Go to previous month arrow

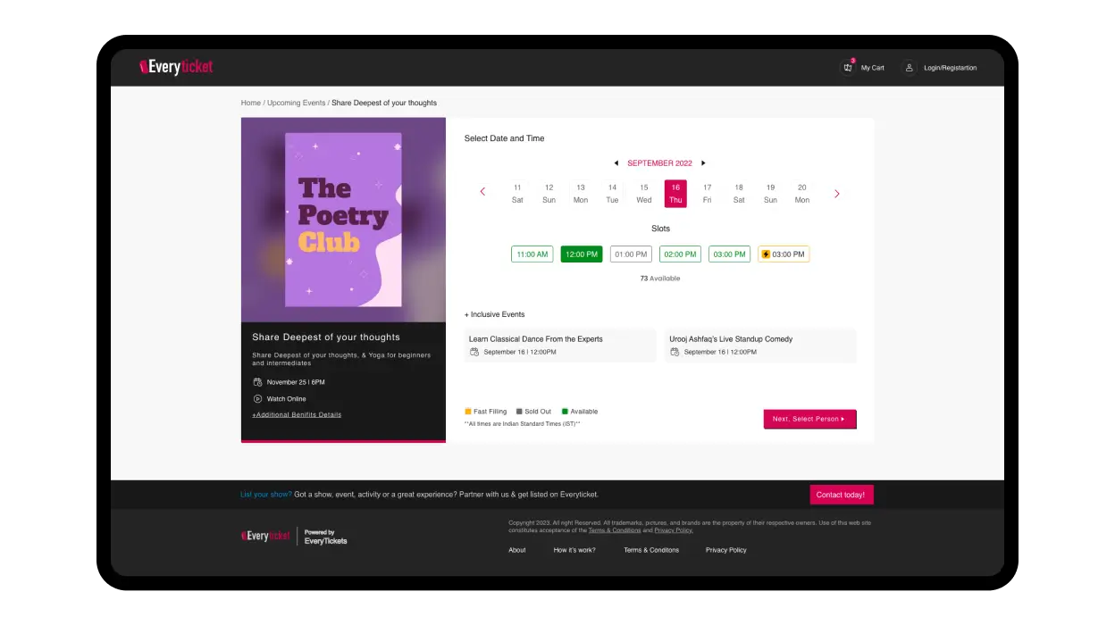[616, 163]
